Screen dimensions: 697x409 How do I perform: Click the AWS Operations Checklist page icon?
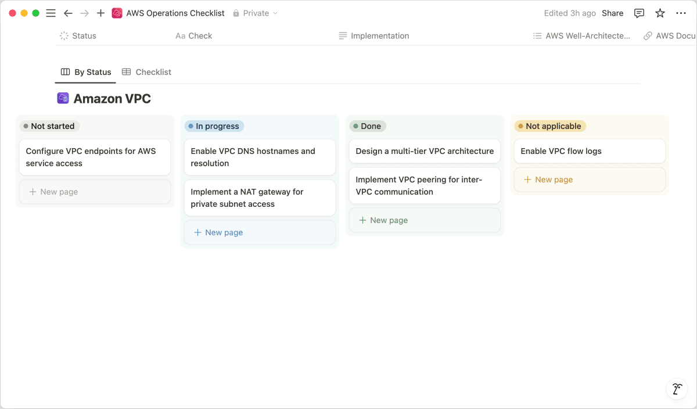[117, 13]
